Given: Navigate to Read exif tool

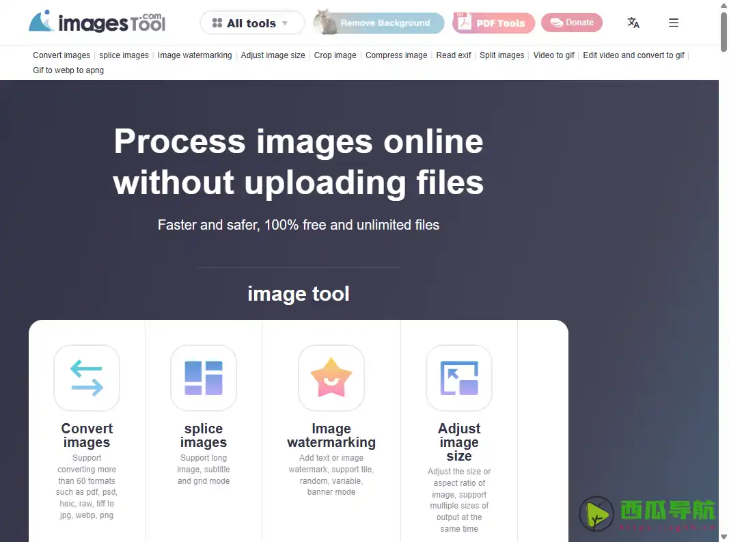Looking at the screenshot, I should tap(454, 55).
